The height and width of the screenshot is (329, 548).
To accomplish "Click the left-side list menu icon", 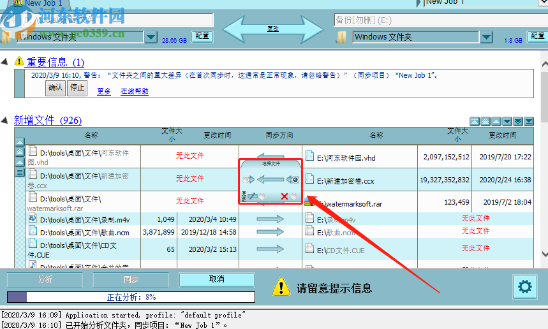I will 20,172.
